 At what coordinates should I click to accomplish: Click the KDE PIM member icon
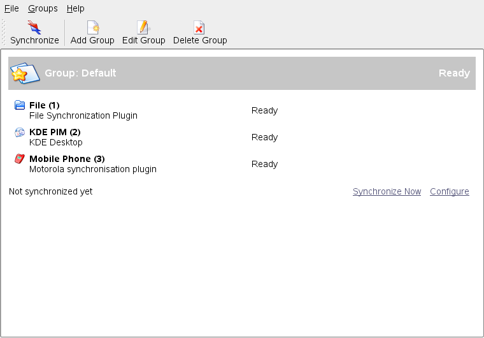(20, 132)
